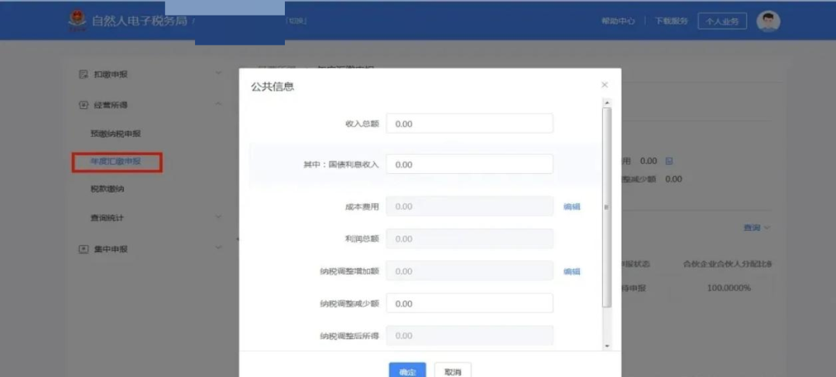
Task: Expand the 集中申报 menu chevron
Action: [218, 248]
